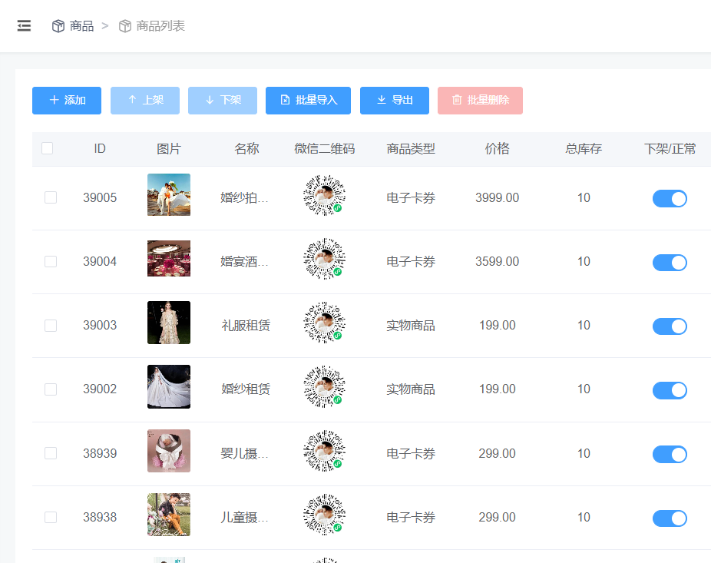
Task: Select the checkbox for product 39004
Action: point(51,261)
